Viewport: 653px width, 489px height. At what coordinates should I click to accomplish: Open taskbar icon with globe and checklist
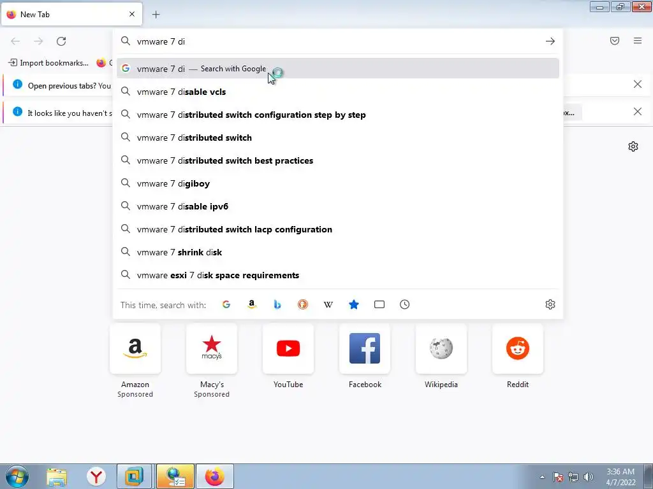175,476
